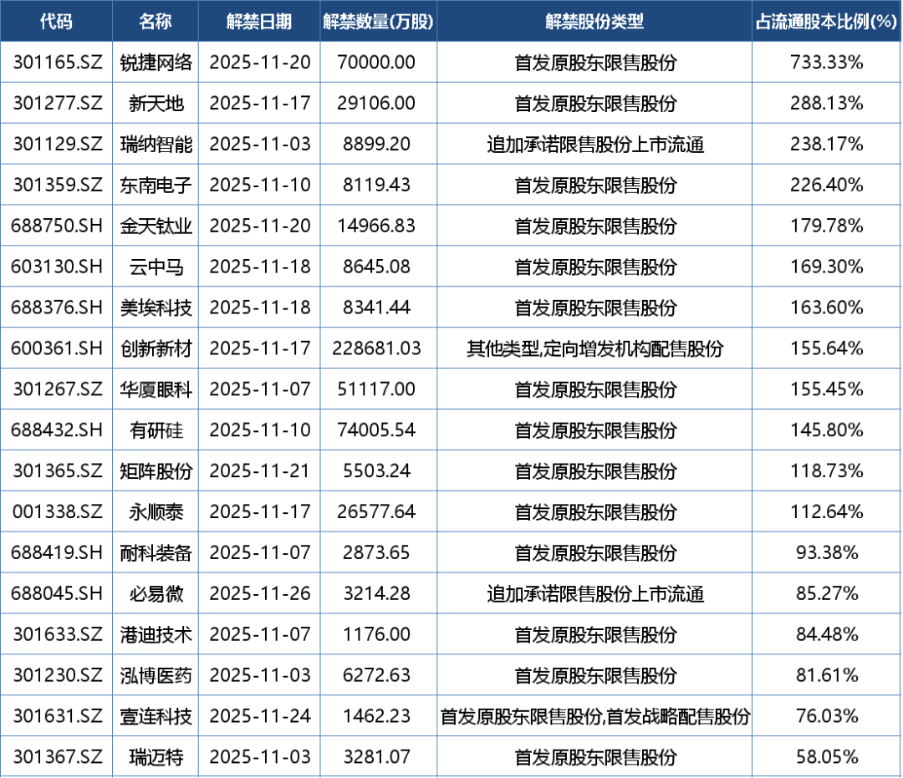This screenshot has width=903, height=778.
Task: Click the 112.64% ratio cell
Action: [x=826, y=511]
